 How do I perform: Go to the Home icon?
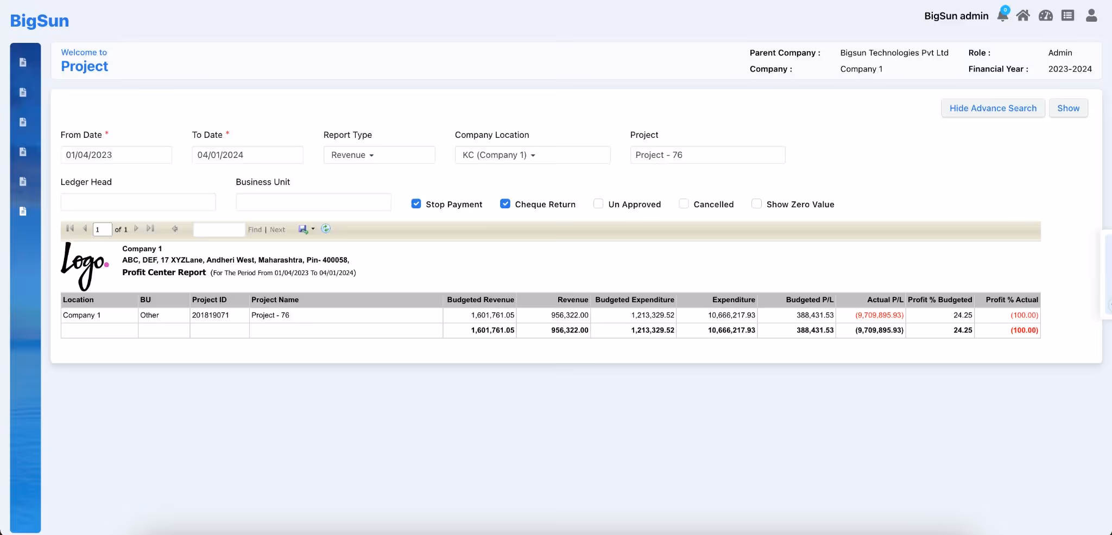click(x=1023, y=16)
